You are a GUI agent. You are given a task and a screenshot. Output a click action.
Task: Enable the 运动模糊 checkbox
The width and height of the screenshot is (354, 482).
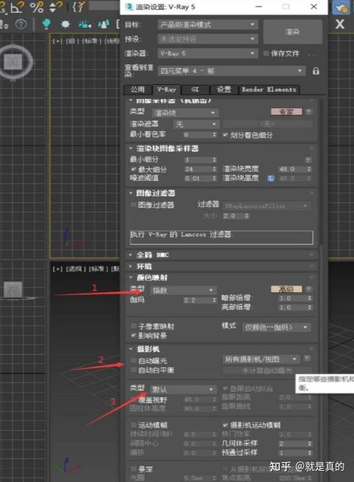pyautogui.click(x=133, y=425)
